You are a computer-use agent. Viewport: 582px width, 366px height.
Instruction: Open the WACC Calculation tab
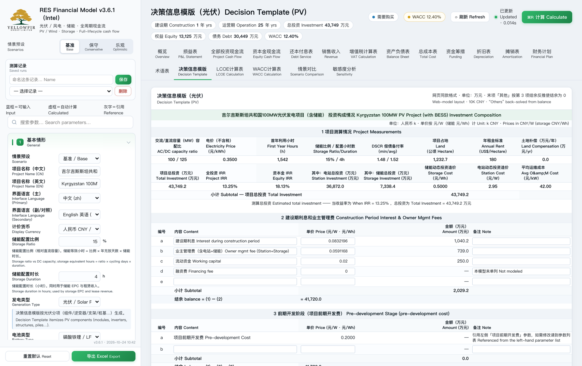(267, 71)
